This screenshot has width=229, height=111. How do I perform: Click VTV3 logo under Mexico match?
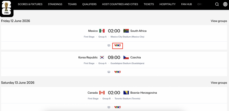coord(117,46)
